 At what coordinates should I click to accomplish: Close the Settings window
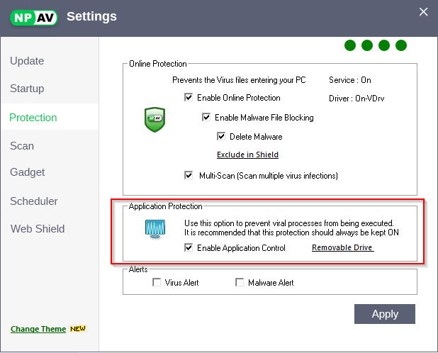click(x=424, y=11)
